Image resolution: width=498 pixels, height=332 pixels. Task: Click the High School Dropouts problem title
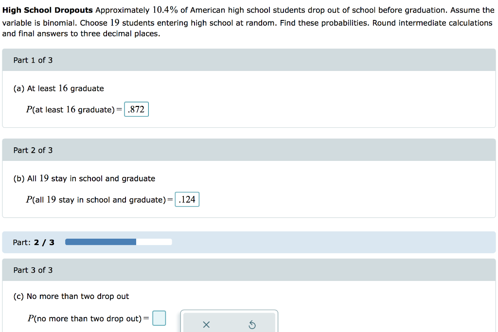[x=47, y=9]
